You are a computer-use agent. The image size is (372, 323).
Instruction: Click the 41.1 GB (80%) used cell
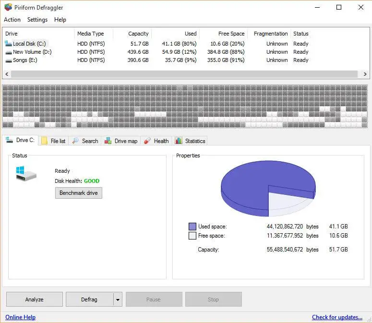pyautogui.click(x=179, y=44)
